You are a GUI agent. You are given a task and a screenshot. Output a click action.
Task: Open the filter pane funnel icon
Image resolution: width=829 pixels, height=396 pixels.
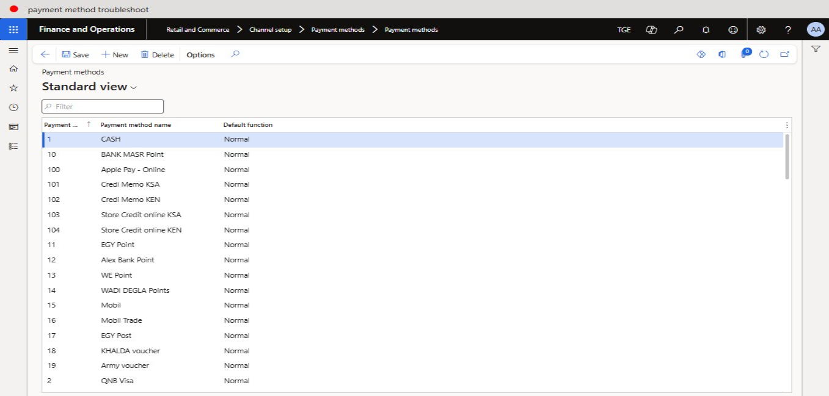point(816,49)
